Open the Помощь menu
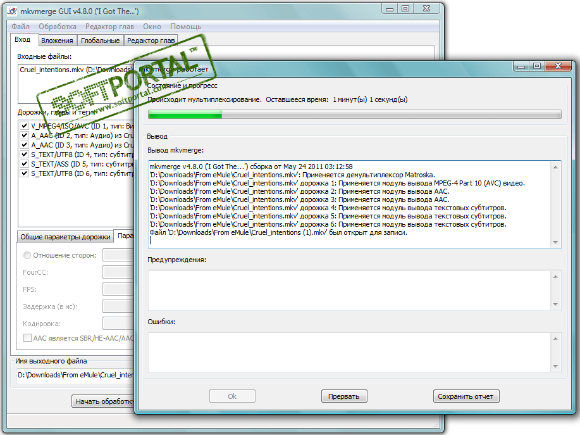This screenshot has width=580, height=435. pos(185,27)
